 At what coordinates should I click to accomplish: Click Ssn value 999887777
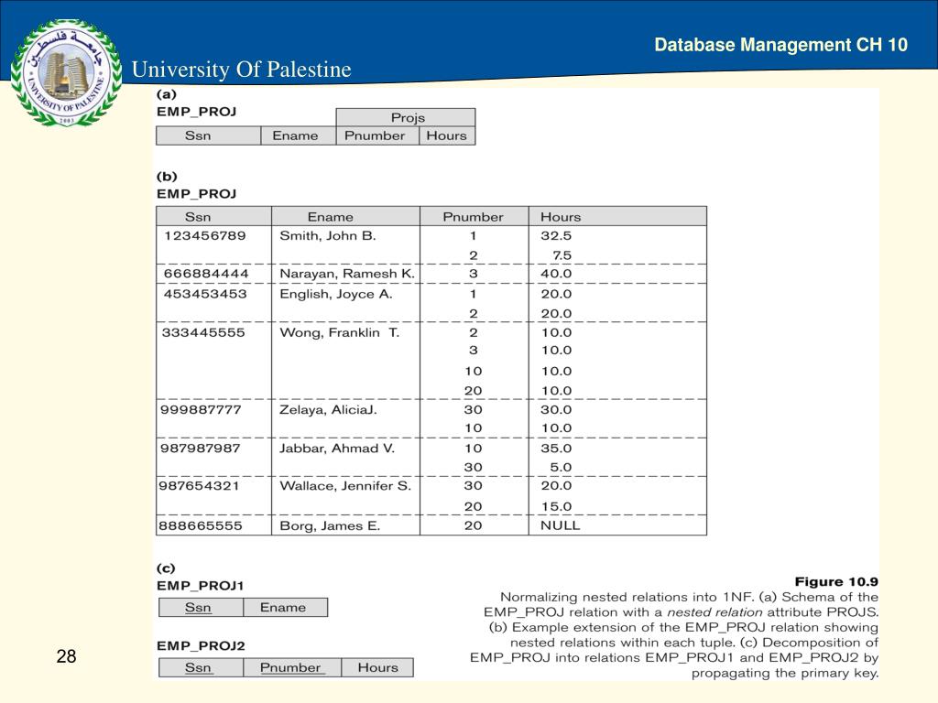pyautogui.click(x=201, y=409)
